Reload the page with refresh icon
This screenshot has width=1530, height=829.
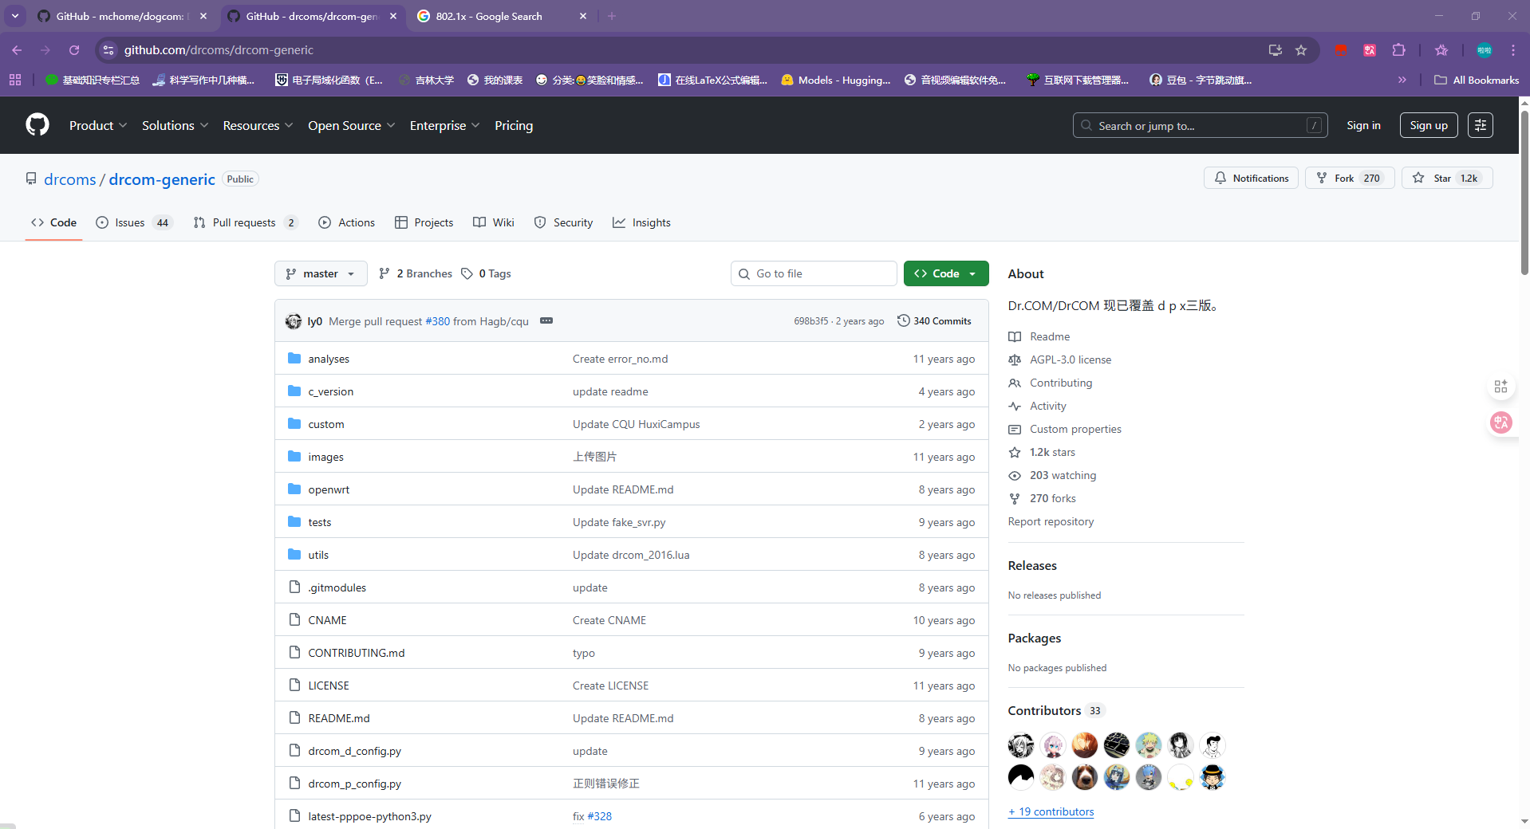(x=74, y=50)
